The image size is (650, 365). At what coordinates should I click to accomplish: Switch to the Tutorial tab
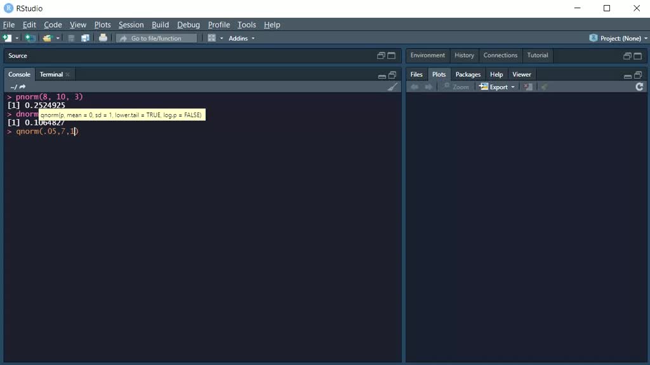pos(537,55)
